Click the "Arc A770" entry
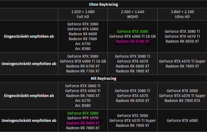The height and width of the screenshot is (132, 207). pyautogui.click(x=83, y=101)
